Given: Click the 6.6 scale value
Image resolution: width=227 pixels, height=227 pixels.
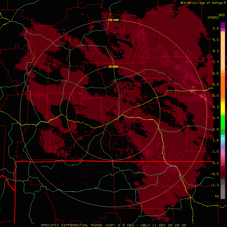Looking at the screenshot, I should coord(216,73).
